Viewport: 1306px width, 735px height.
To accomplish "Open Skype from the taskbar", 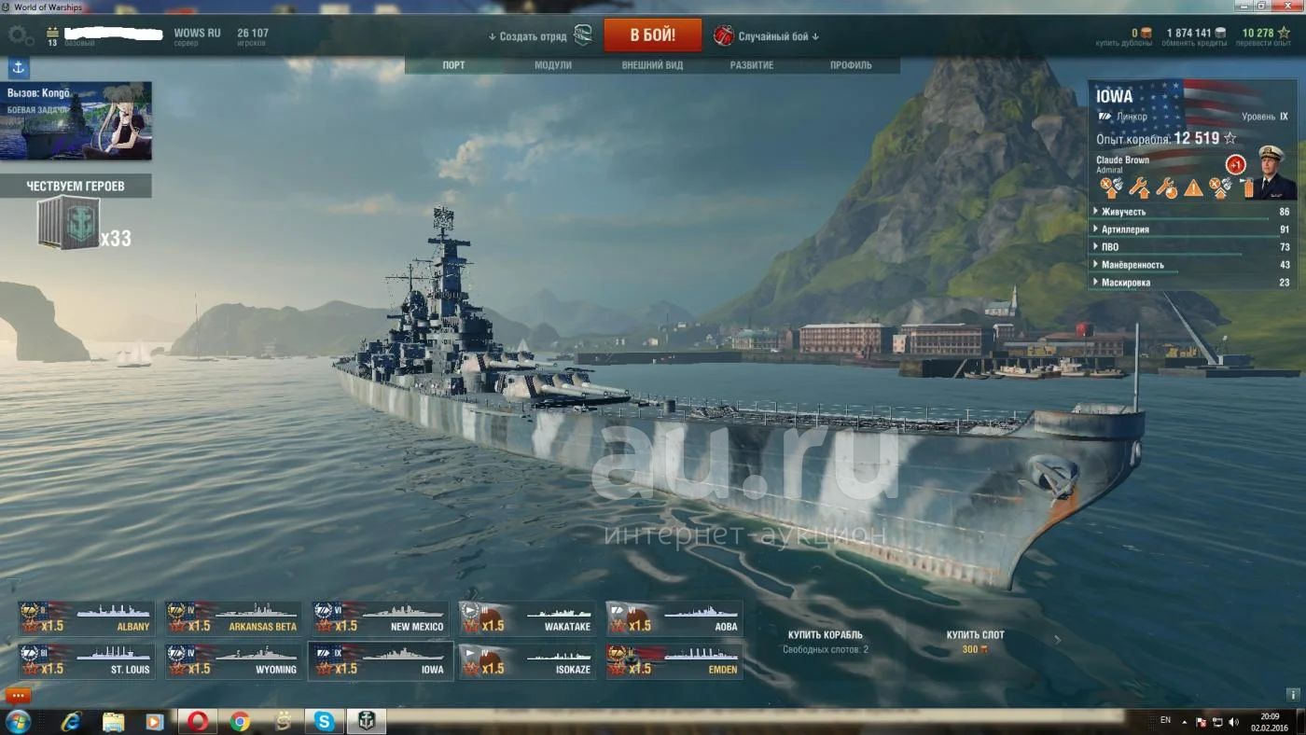I will (324, 721).
